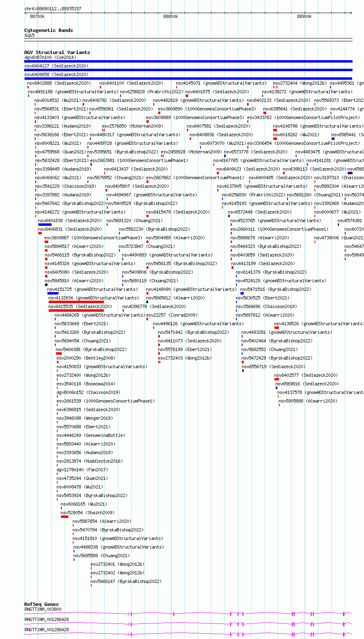Click the 6q15 cytogenetic band label
364x639 pixels.
pyautogui.click(x=29, y=35)
